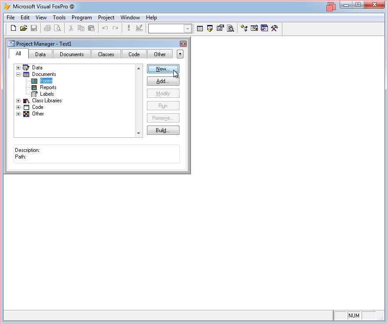Viewport: 388px width, 324px height.
Task: Switch to the Documents tab
Action: pyautogui.click(x=72, y=54)
